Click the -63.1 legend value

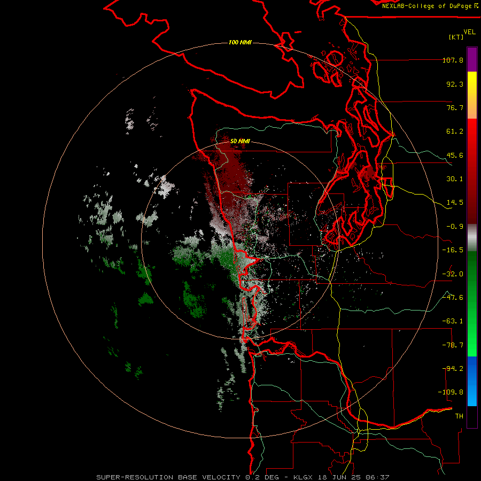pos(453,321)
